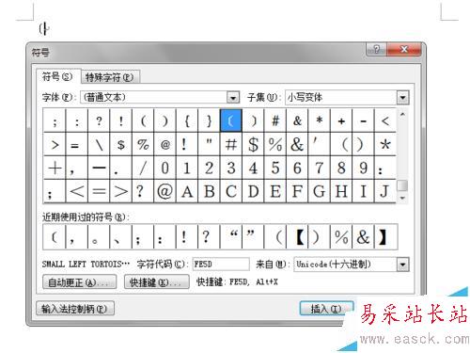Select the letter C symbol cell
The height and width of the screenshot is (353, 470).
click(x=231, y=191)
